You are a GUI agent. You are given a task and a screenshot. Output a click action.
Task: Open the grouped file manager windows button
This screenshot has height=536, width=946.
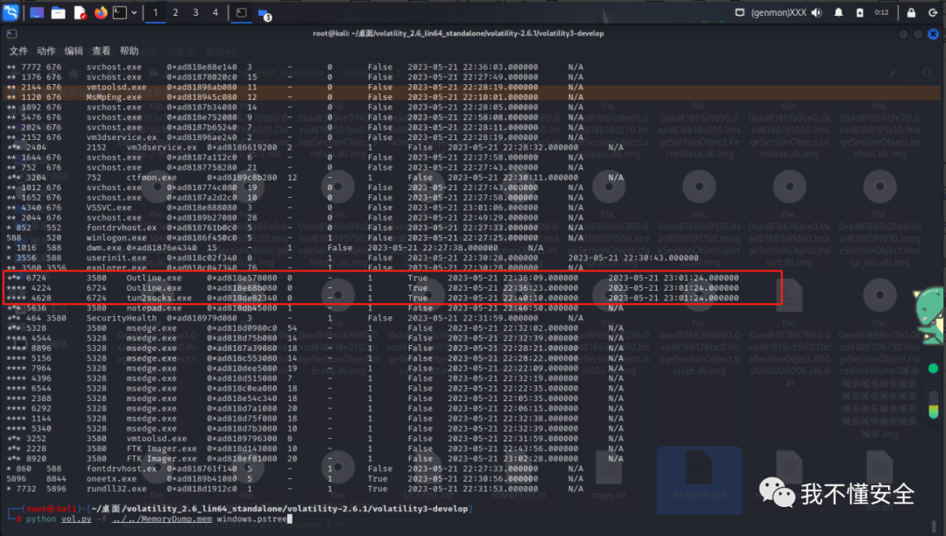(265, 13)
